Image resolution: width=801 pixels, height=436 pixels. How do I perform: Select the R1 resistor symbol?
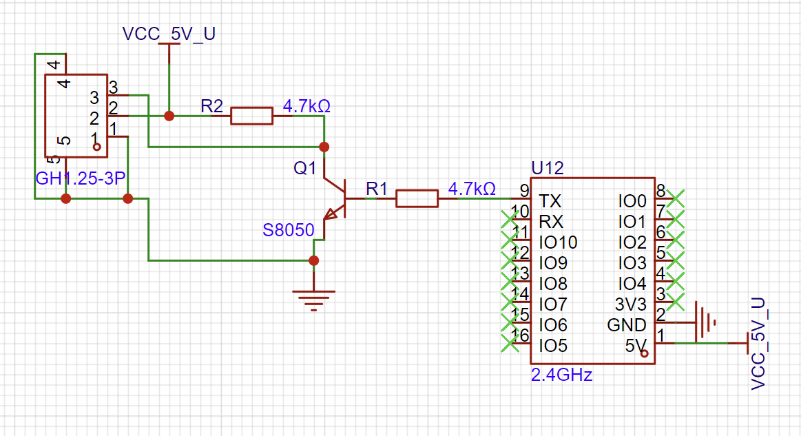(417, 198)
